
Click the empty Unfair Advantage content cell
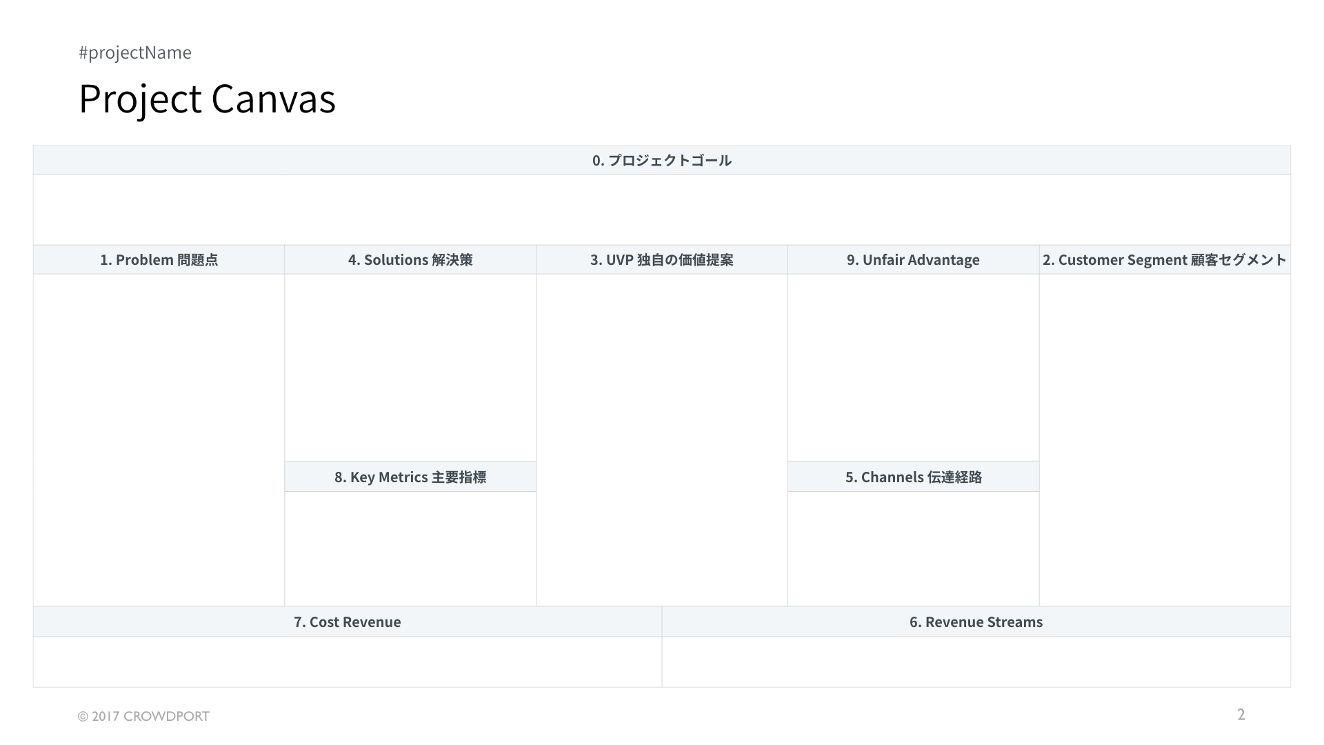[914, 368]
